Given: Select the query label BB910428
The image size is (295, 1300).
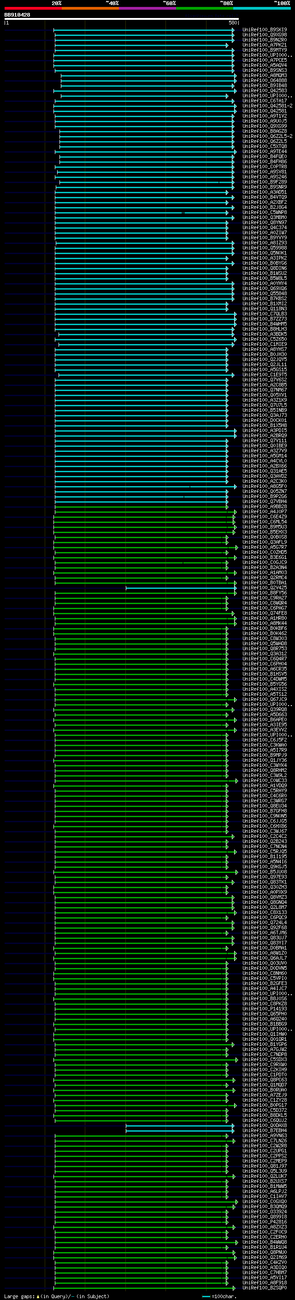Looking at the screenshot, I should tap(17, 15).
